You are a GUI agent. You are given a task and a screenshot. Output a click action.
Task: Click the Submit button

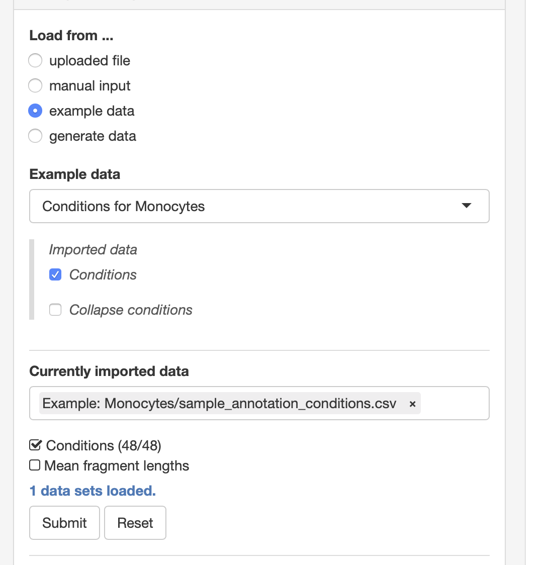(x=64, y=523)
